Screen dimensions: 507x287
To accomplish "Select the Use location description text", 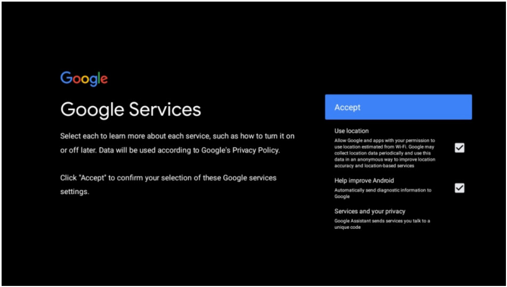I will pos(384,153).
